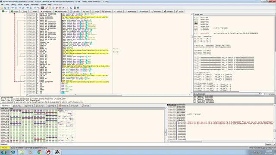Viewport: 276px width, 155px height.
Task: Launch the Scylla plugin icon
Action: 42,8
